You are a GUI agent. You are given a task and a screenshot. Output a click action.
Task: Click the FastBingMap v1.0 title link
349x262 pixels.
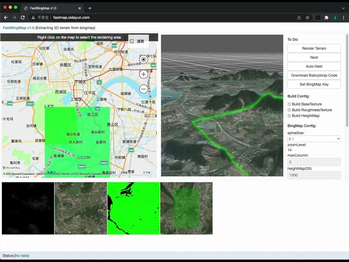[19, 28]
